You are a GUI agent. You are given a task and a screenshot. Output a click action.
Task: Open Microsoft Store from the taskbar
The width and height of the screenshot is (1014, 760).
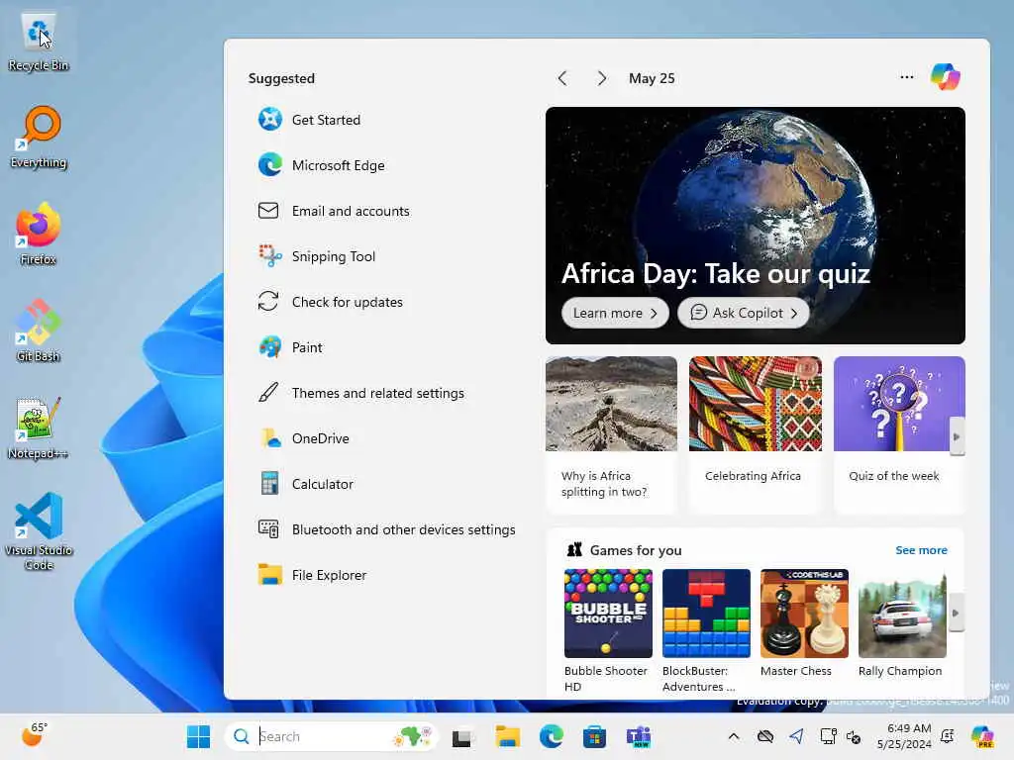click(594, 736)
